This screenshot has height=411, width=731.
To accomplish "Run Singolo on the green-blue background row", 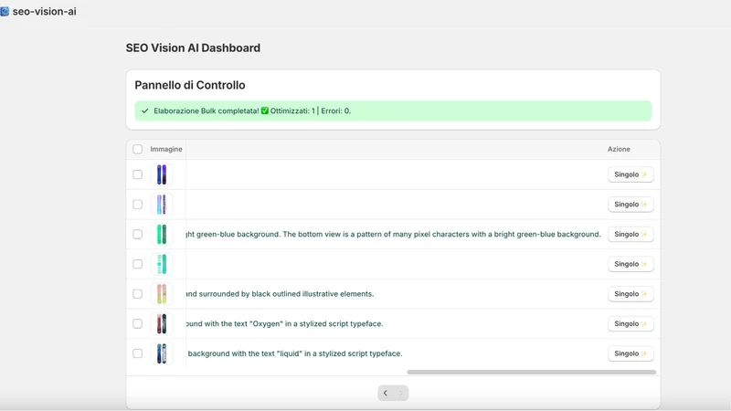I will click(630, 234).
